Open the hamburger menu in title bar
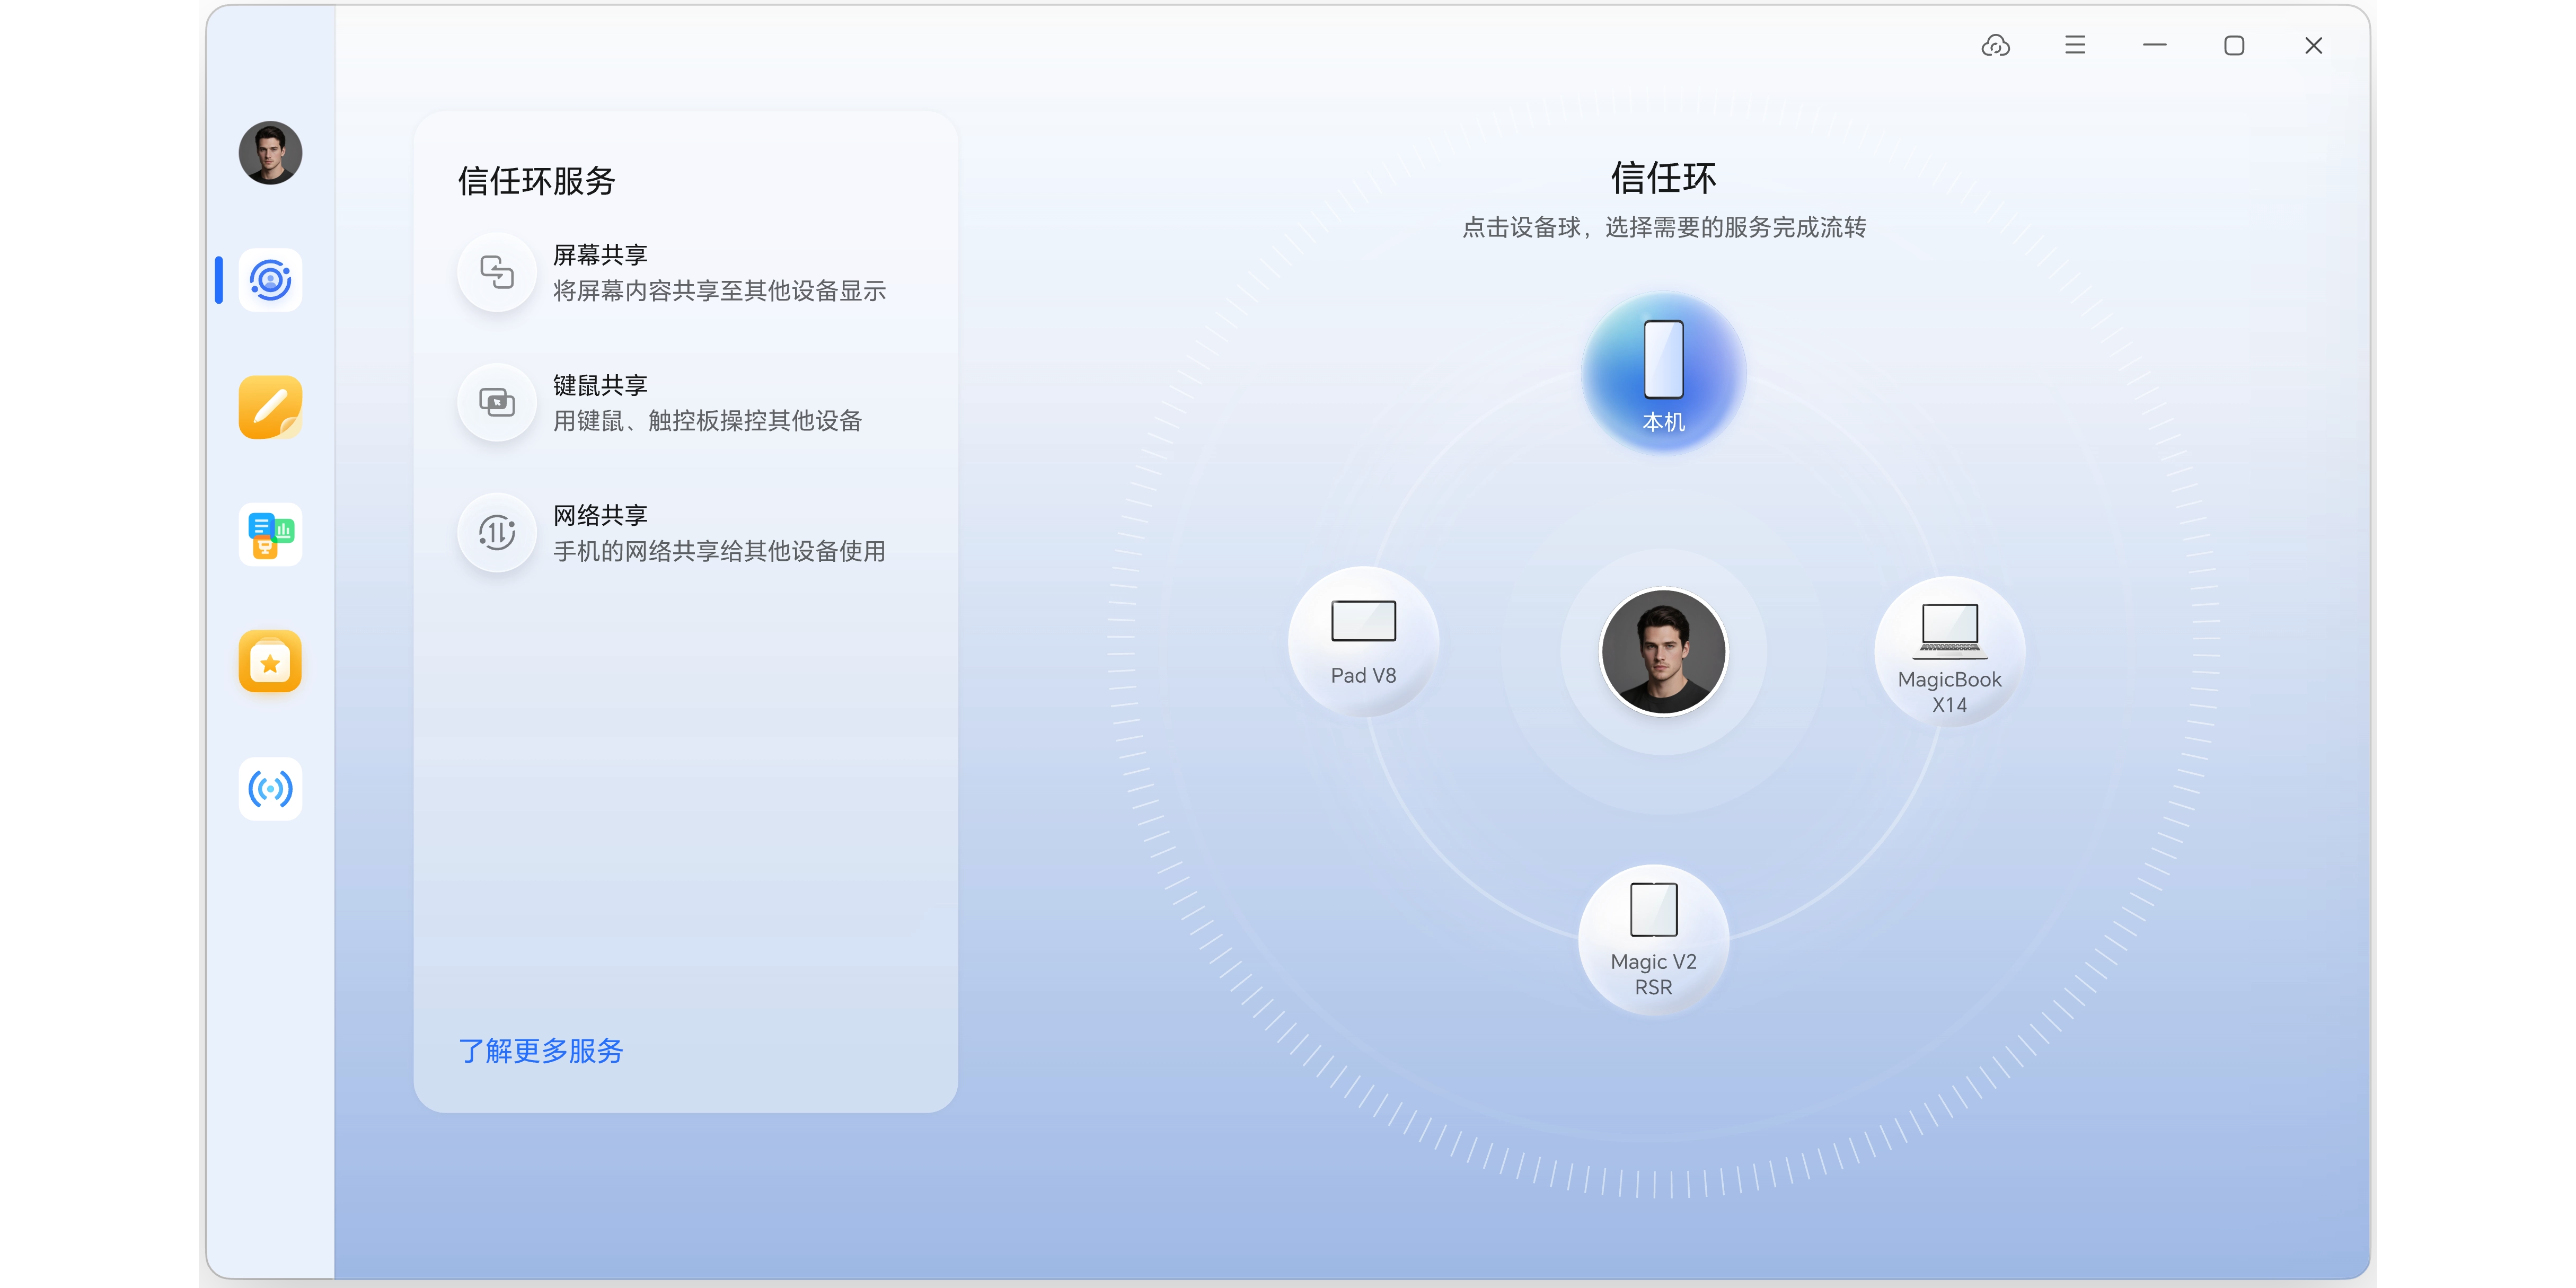This screenshot has height=1288, width=2576. click(x=2075, y=46)
